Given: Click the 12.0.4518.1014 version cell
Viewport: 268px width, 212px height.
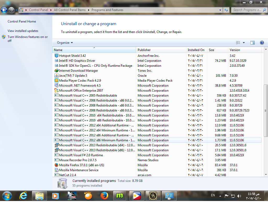Looking at the screenshot, I should click(239, 91).
